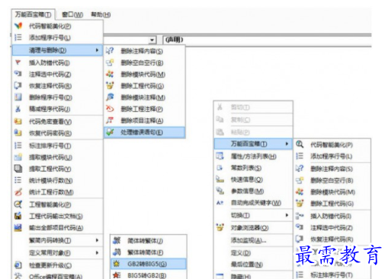This screenshot has width=388, height=279.
Task: Expand 万能百宝箱(T) in the right-click context menu
Action: coord(253,144)
